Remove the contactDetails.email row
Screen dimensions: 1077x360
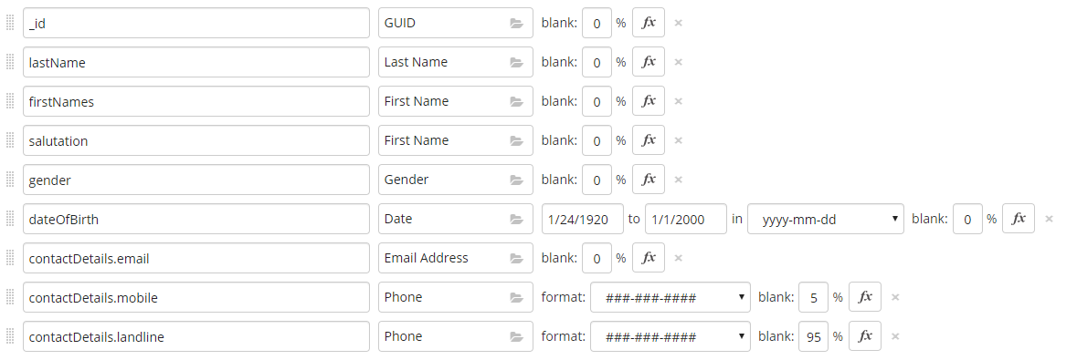(678, 258)
